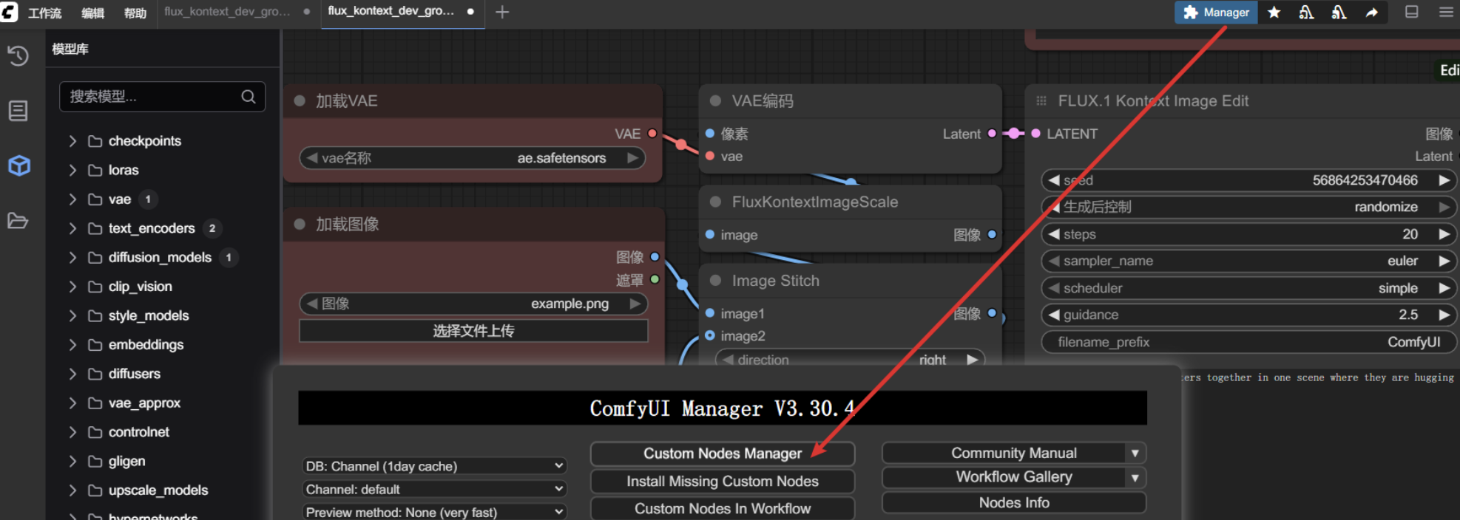
Task: Click the search magnifier icon in model search
Action: click(x=249, y=97)
